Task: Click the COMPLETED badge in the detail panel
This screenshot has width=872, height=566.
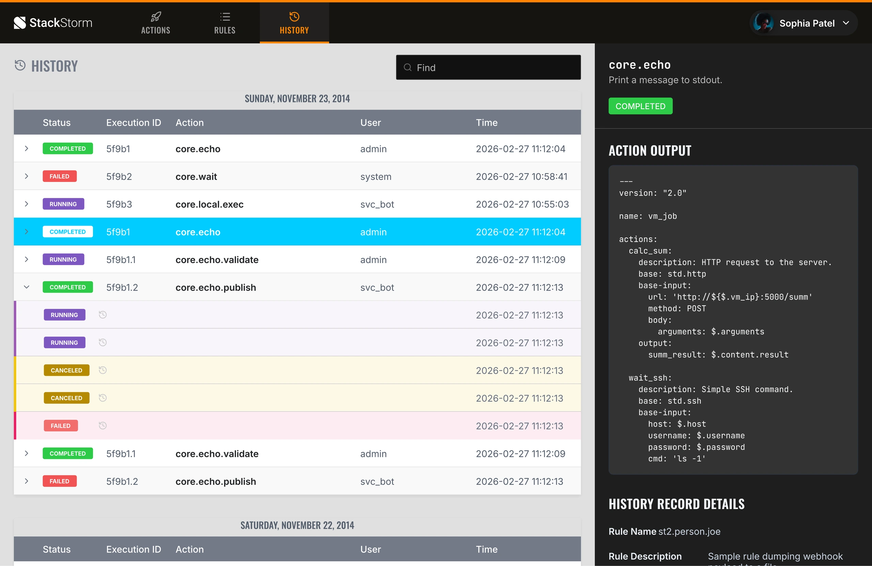Action: [x=640, y=106]
